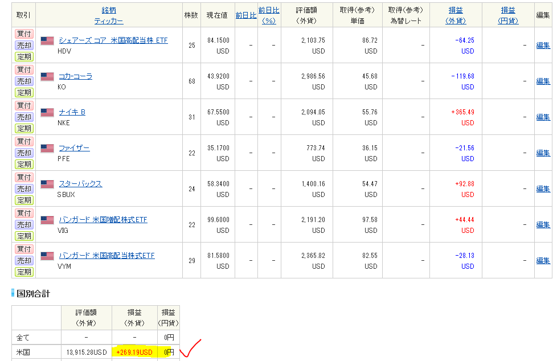This screenshot has width=557, height=361.
Task: Select the 86.72 acquisition price for HDV
Action: tap(370, 40)
